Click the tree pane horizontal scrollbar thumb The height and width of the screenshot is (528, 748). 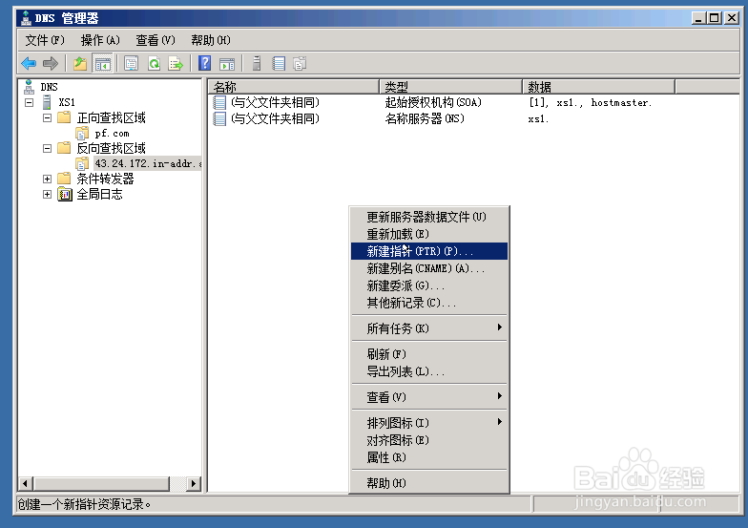click(x=101, y=483)
